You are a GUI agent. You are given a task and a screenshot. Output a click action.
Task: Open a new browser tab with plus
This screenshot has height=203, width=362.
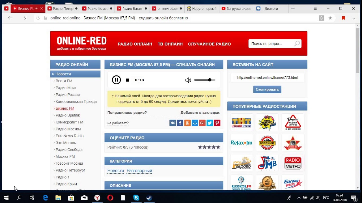293,8
